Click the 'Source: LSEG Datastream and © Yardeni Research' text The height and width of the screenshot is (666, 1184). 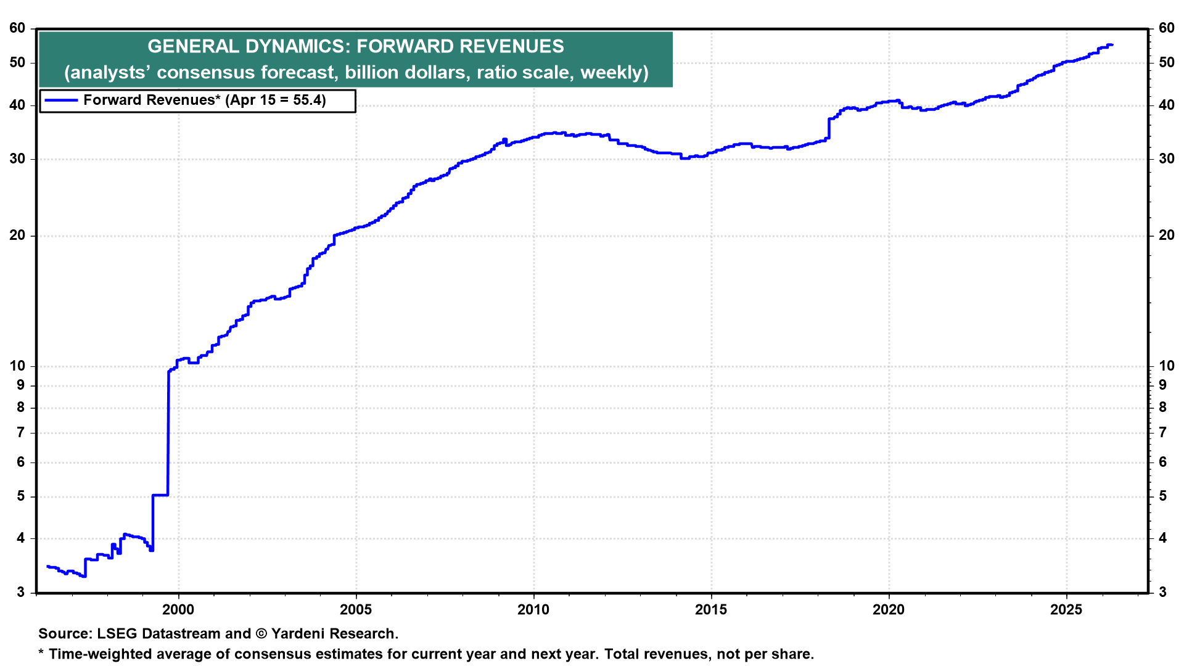[218, 634]
